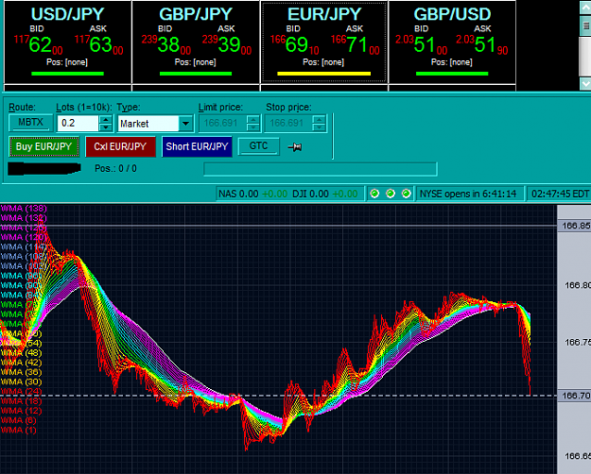Click the first green connection status light

coord(374,194)
